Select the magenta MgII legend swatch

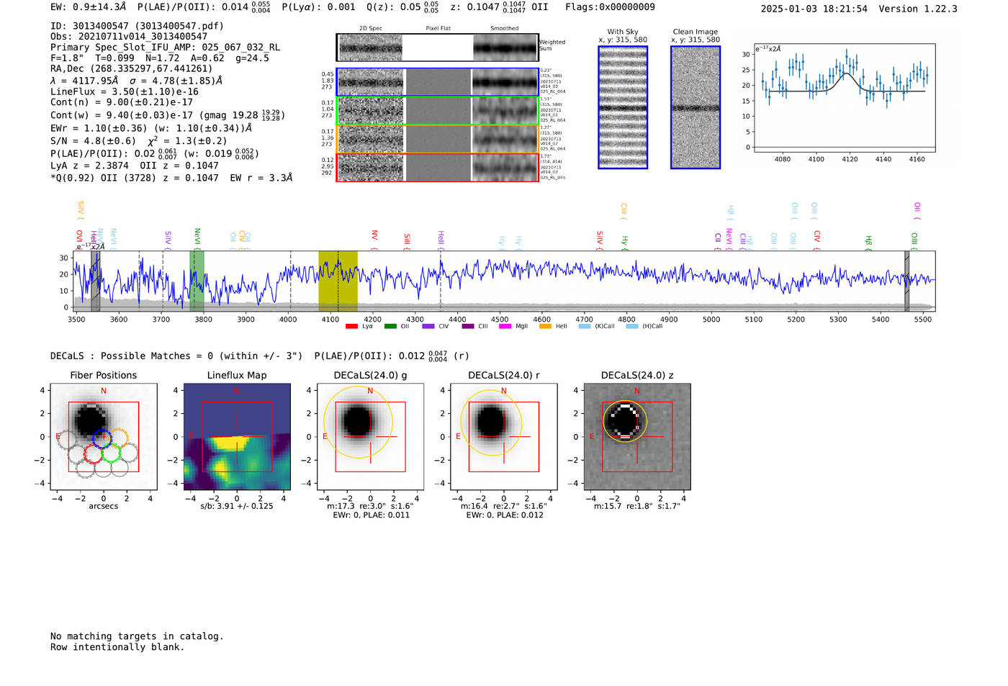505,327
